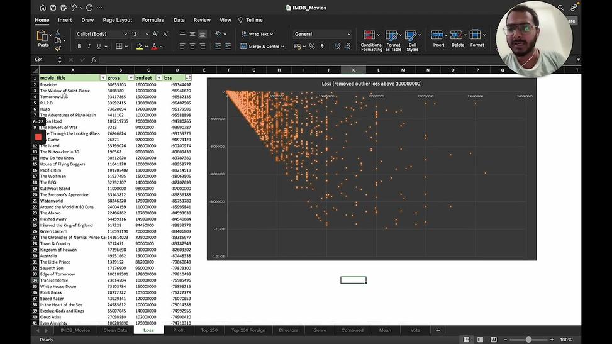Click the Bottom Align icon
Image resolution: width=612 pixels, height=344 pixels.
point(202,34)
